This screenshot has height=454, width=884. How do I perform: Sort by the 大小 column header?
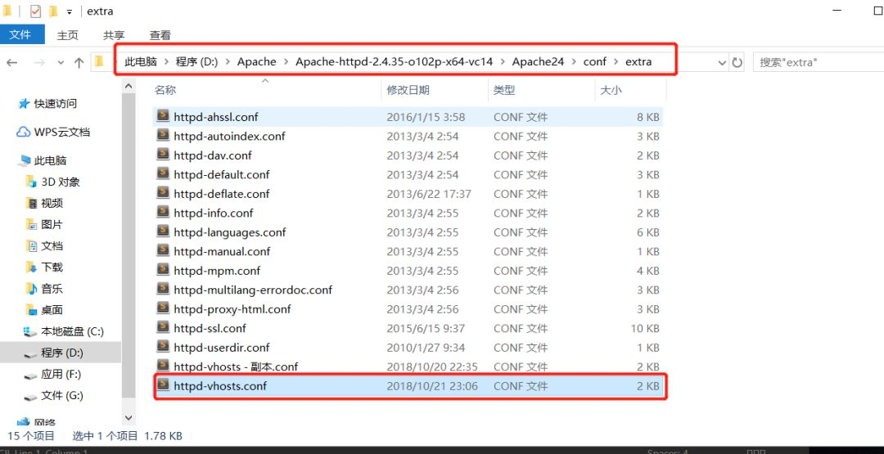click(611, 90)
